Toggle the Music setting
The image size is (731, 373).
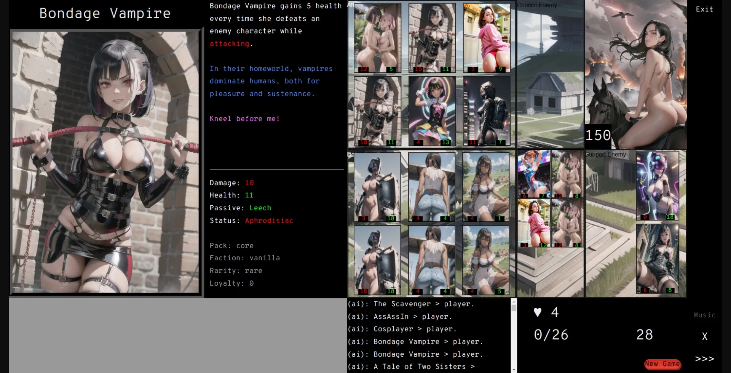coord(704,315)
